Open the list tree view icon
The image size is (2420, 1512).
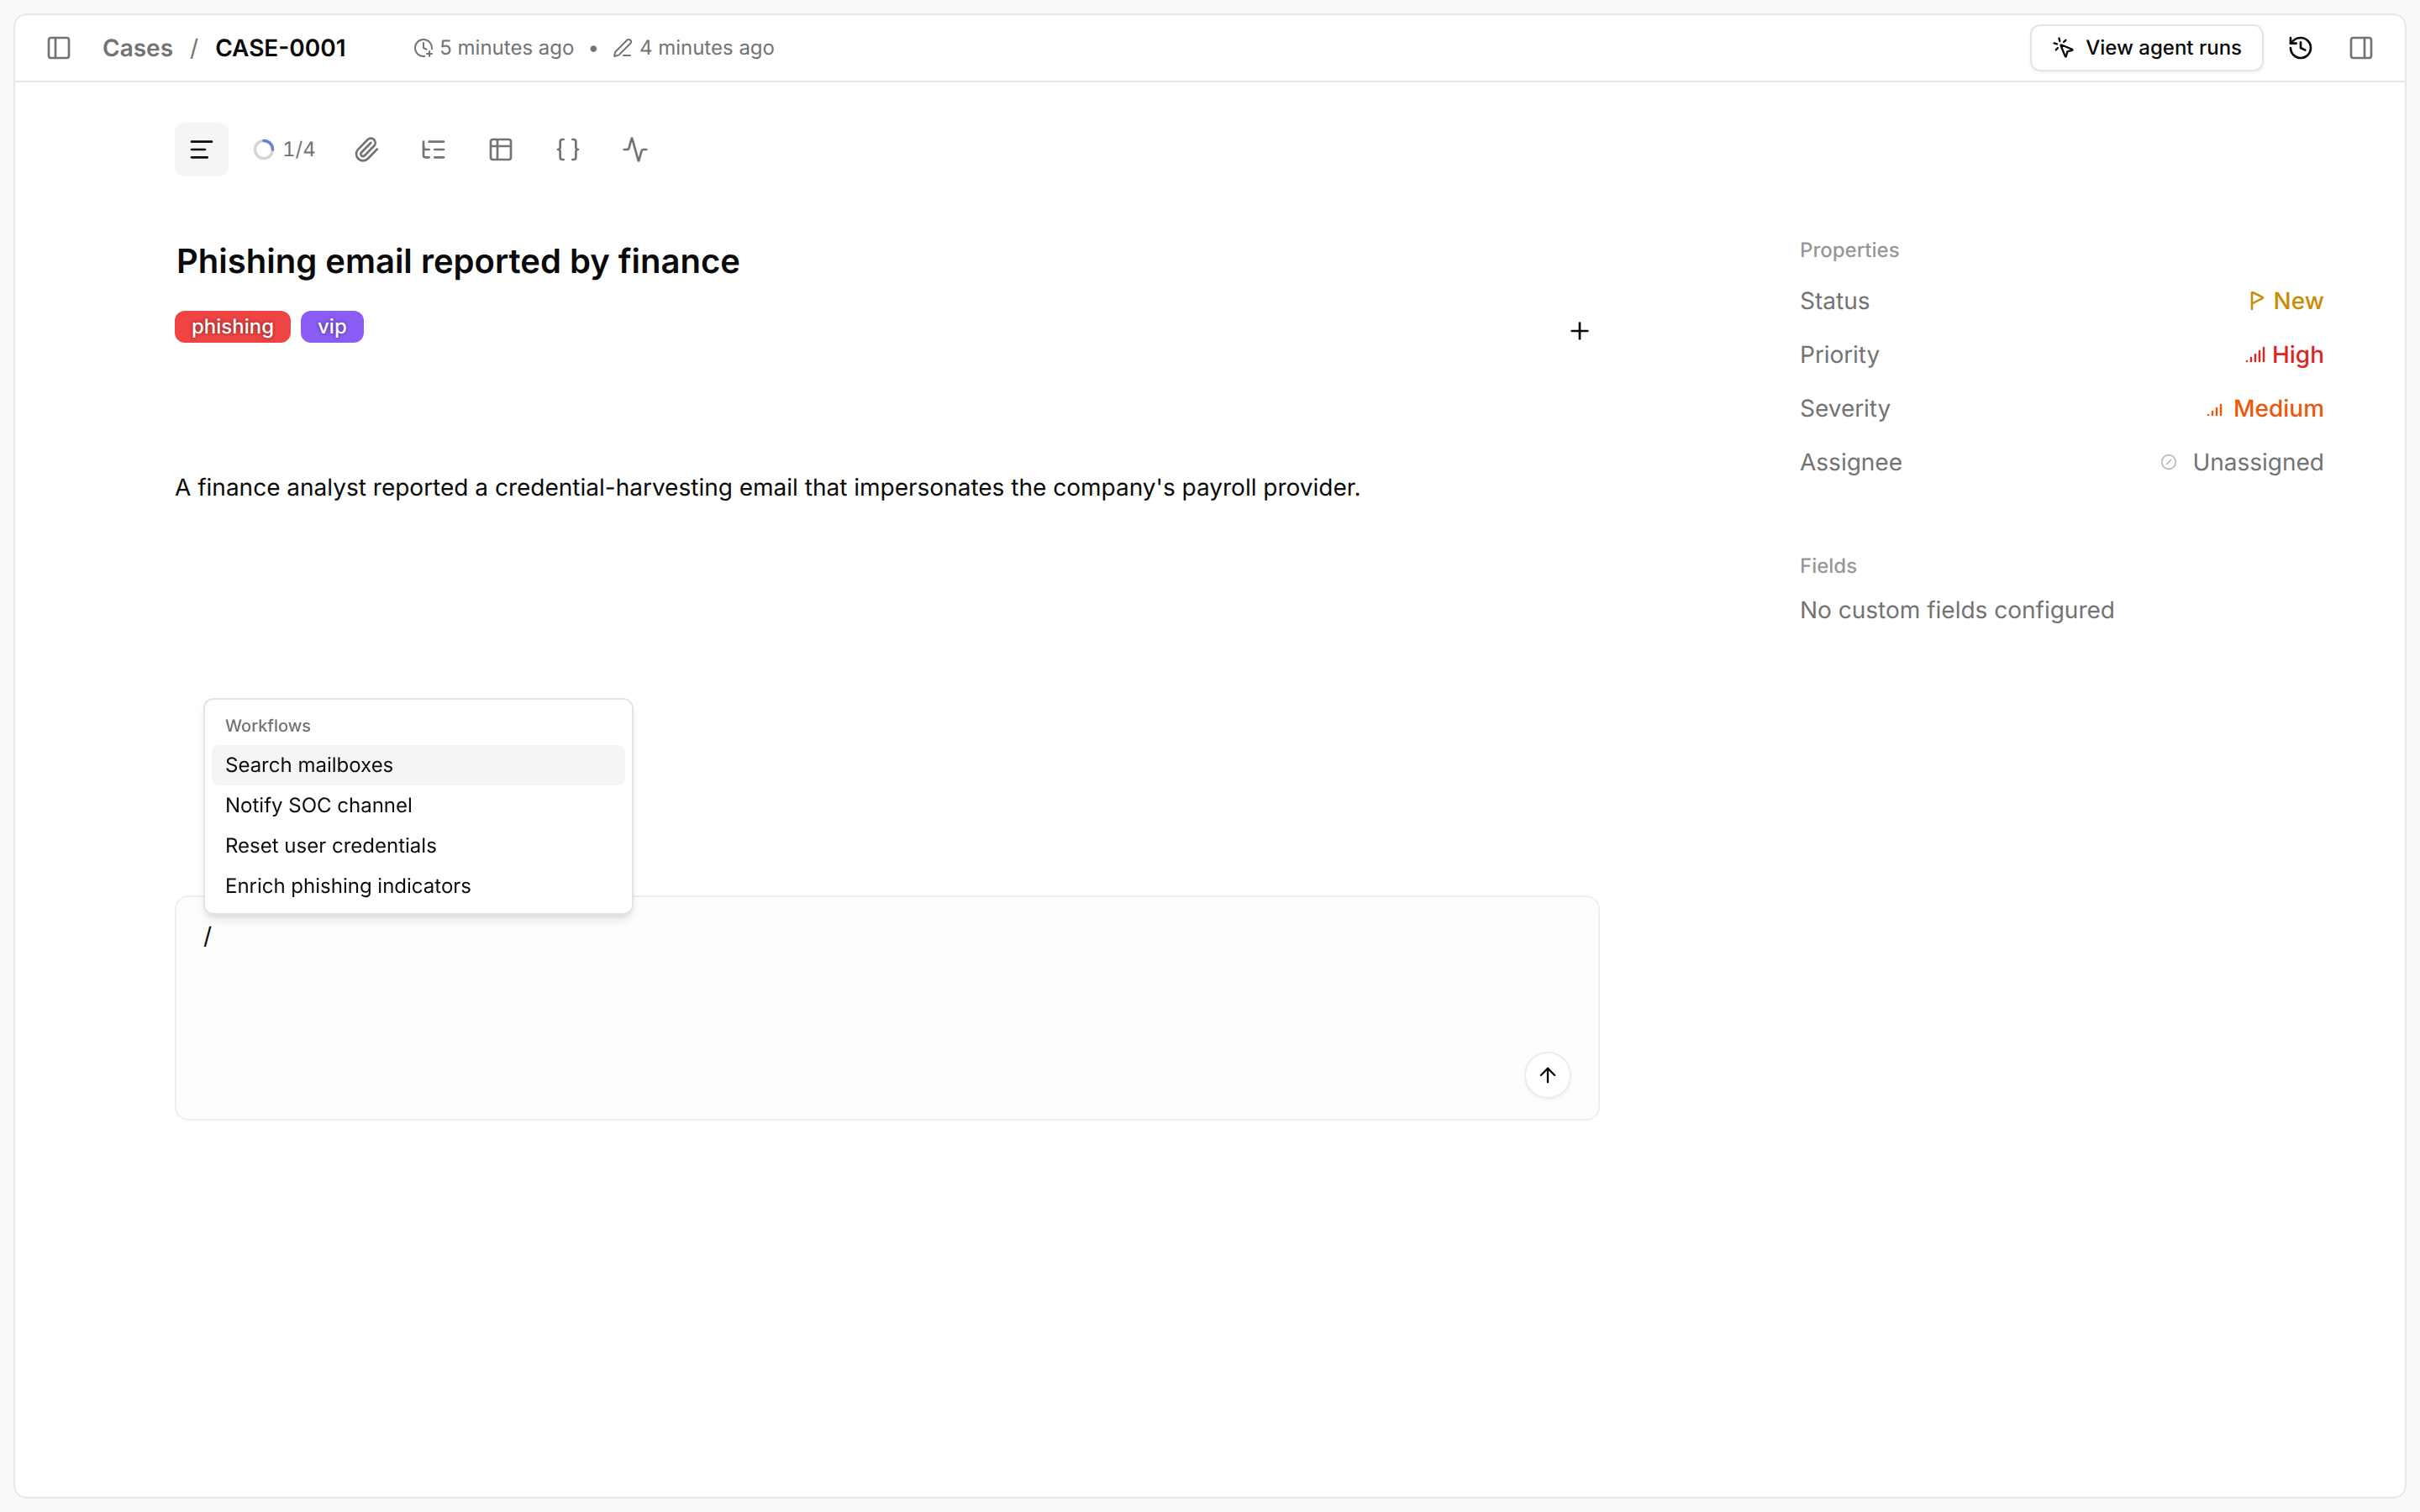pos(433,150)
